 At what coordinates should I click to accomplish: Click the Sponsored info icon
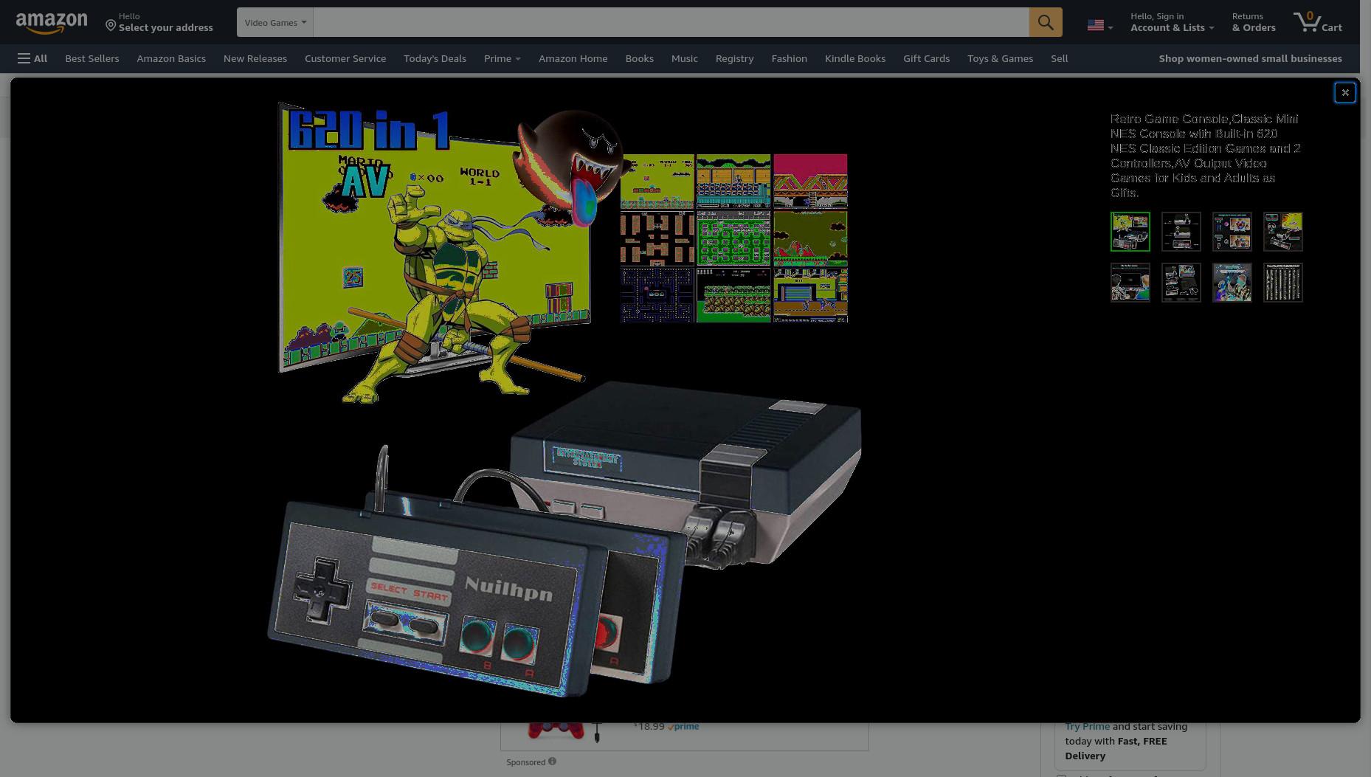coord(552,762)
